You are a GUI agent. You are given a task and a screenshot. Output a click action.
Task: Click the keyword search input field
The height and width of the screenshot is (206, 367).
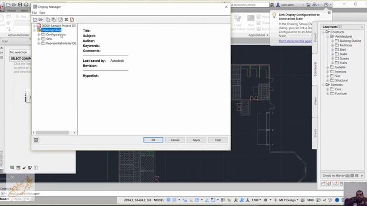point(249,5)
